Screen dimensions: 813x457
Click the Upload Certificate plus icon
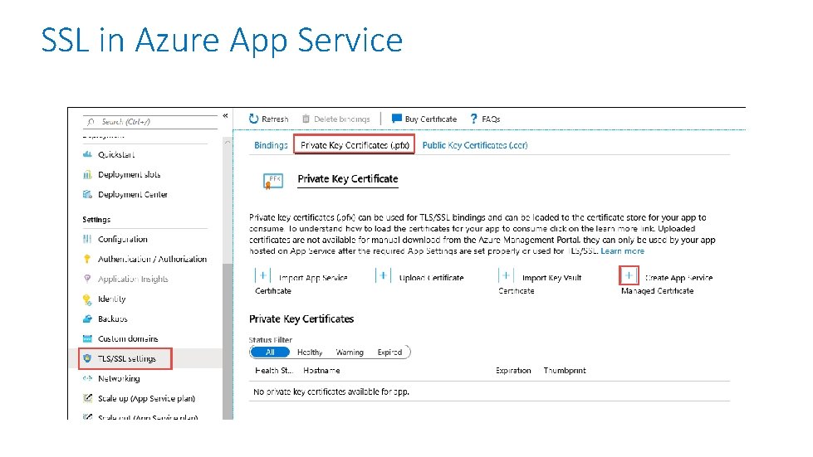(383, 275)
